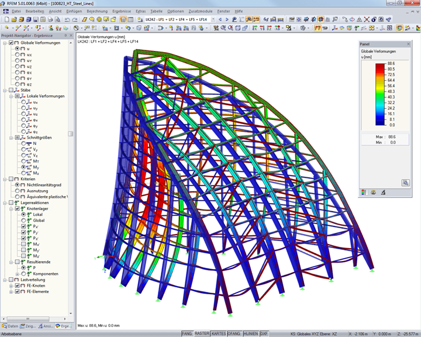Image resolution: width=421 pixels, height=337 pixels.
Task: Switch to the Zeig... navigator tab
Action: tap(28, 326)
